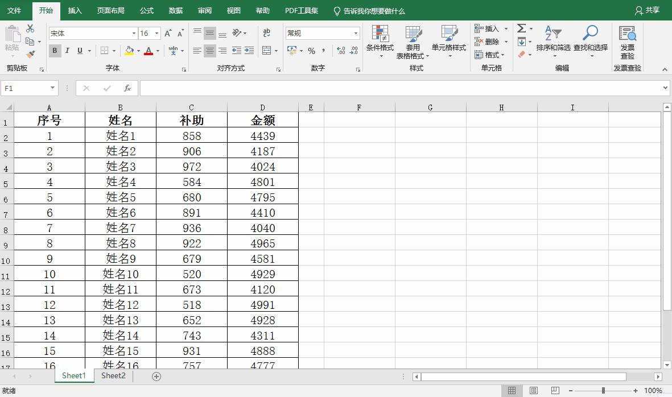Launch the 发票查验 invoice check tool
Viewport: 672px width, 397px height.
pyautogui.click(x=627, y=42)
